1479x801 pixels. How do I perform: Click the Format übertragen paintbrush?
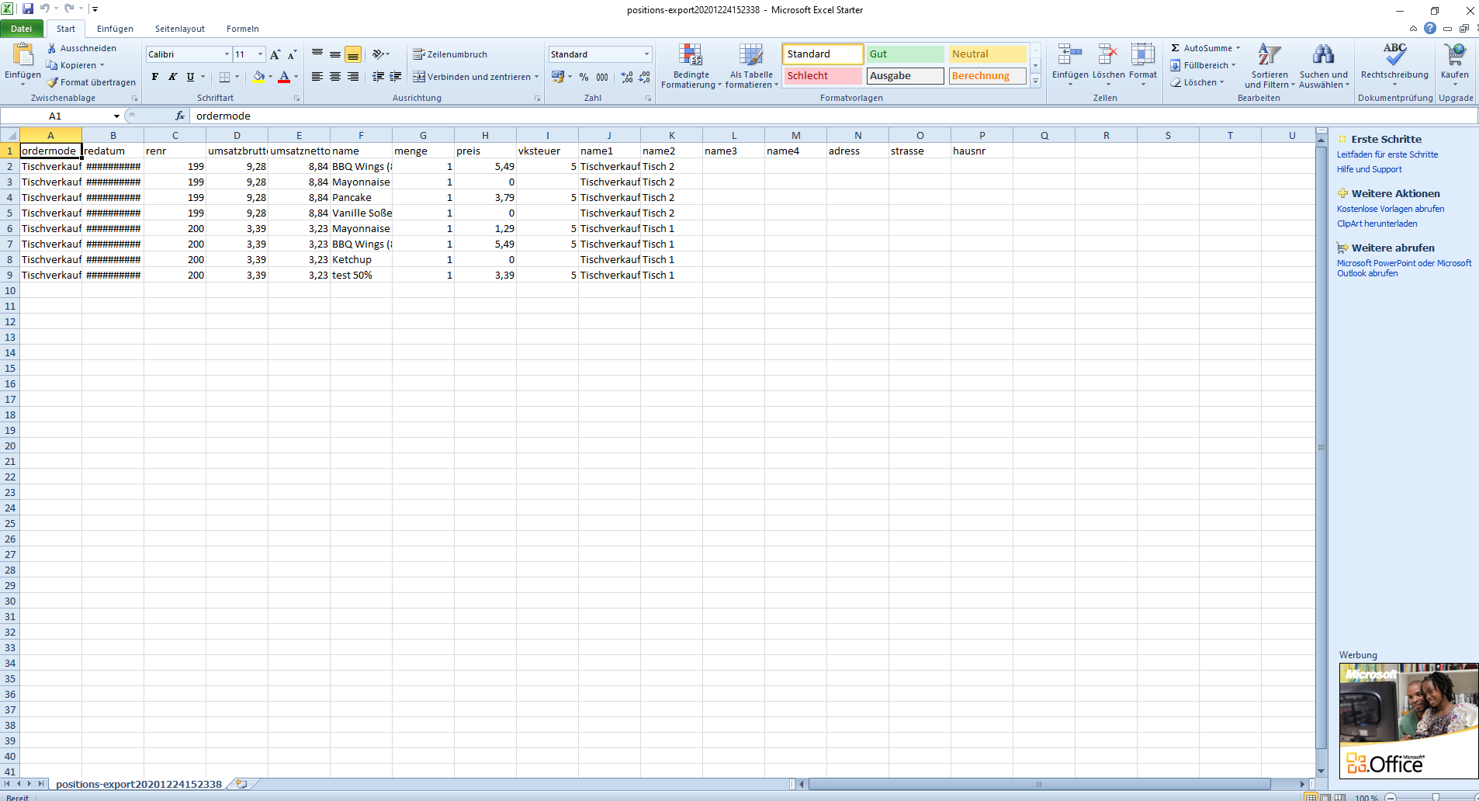(53, 82)
